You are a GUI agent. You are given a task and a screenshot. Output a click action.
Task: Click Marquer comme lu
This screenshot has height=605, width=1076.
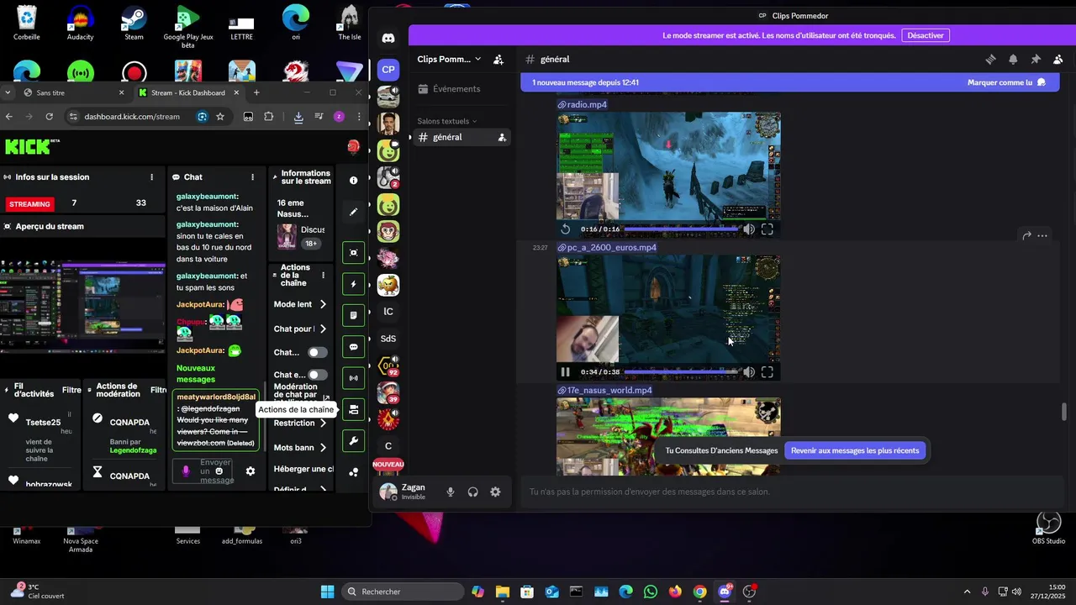1006,82
